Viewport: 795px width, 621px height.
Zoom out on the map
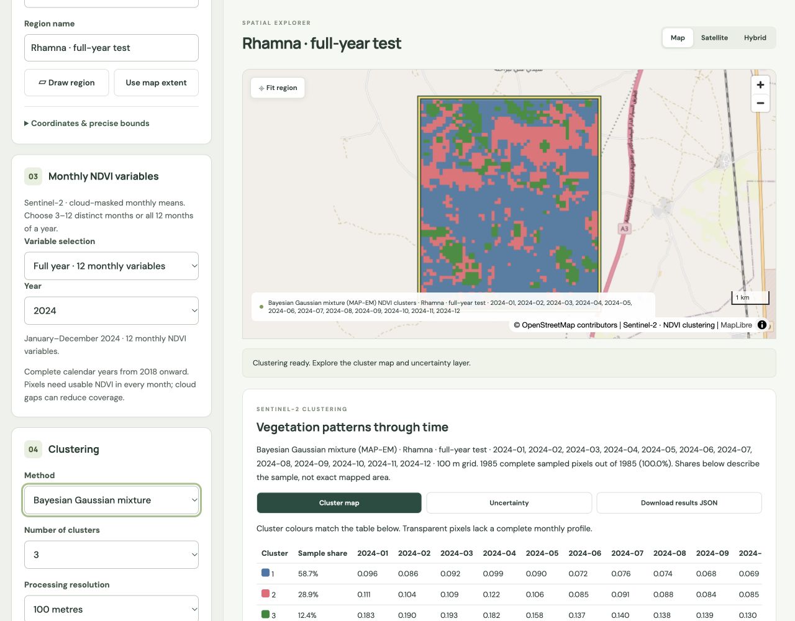point(760,103)
